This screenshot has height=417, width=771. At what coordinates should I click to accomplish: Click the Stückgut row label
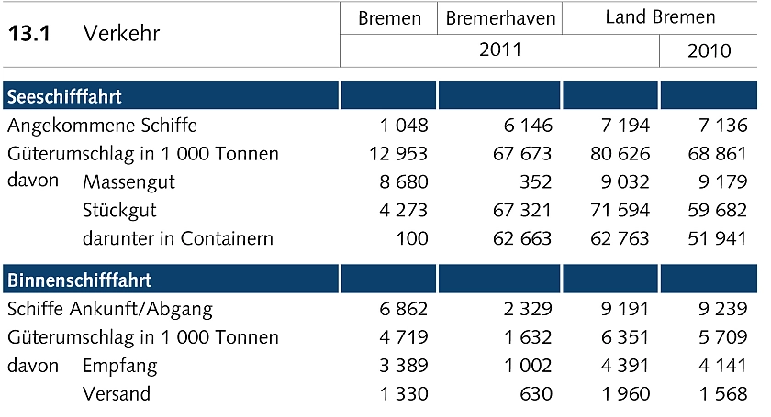[119, 211]
